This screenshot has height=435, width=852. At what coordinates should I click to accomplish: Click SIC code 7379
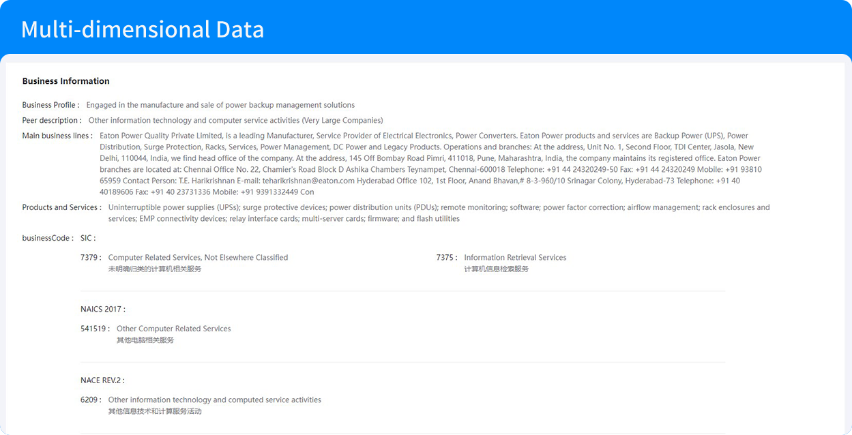click(x=91, y=258)
